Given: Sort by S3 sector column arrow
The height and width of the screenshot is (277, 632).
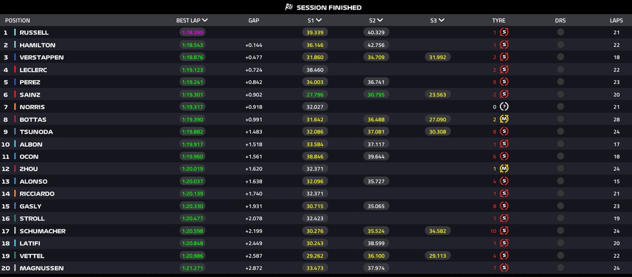Looking at the screenshot, I should click(x=441, y=20).
